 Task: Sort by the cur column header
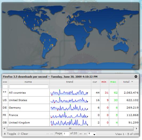95,82
